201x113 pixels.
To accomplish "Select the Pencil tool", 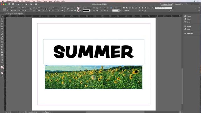I will (2, 37).
